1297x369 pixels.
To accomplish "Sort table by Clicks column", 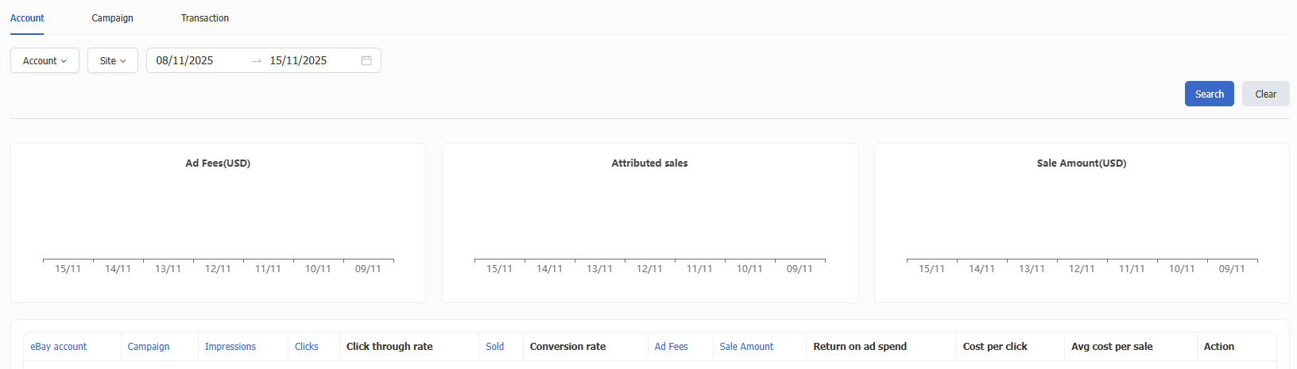I will [x=307, y=347].
